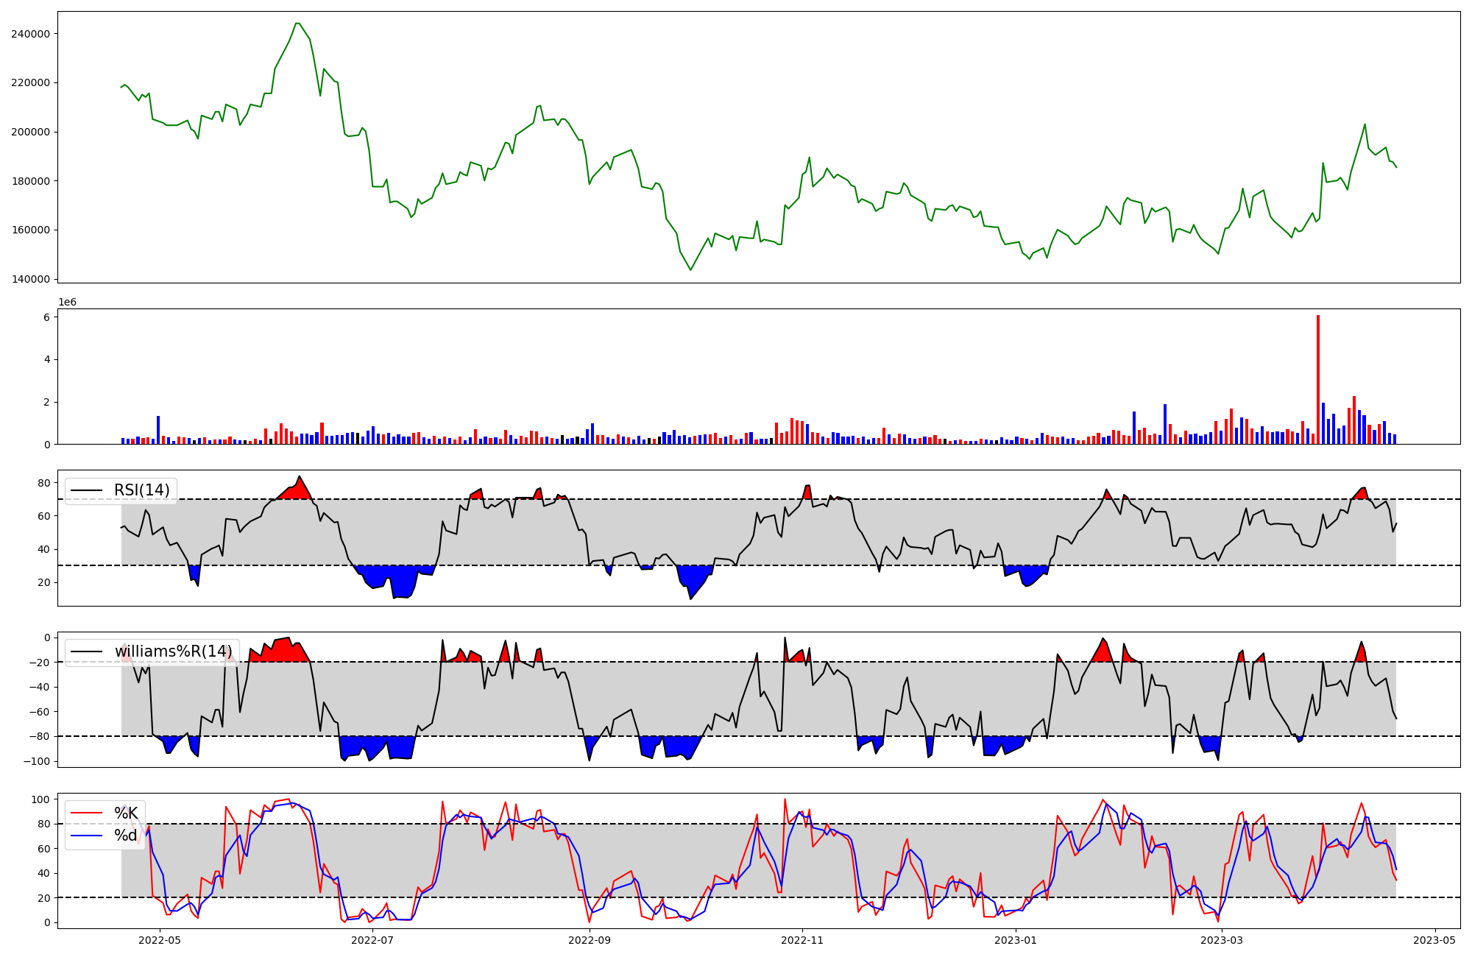Click the 2023-05 date label
This screenshot has height=957, width=1472.
(x=1435, y=940)
